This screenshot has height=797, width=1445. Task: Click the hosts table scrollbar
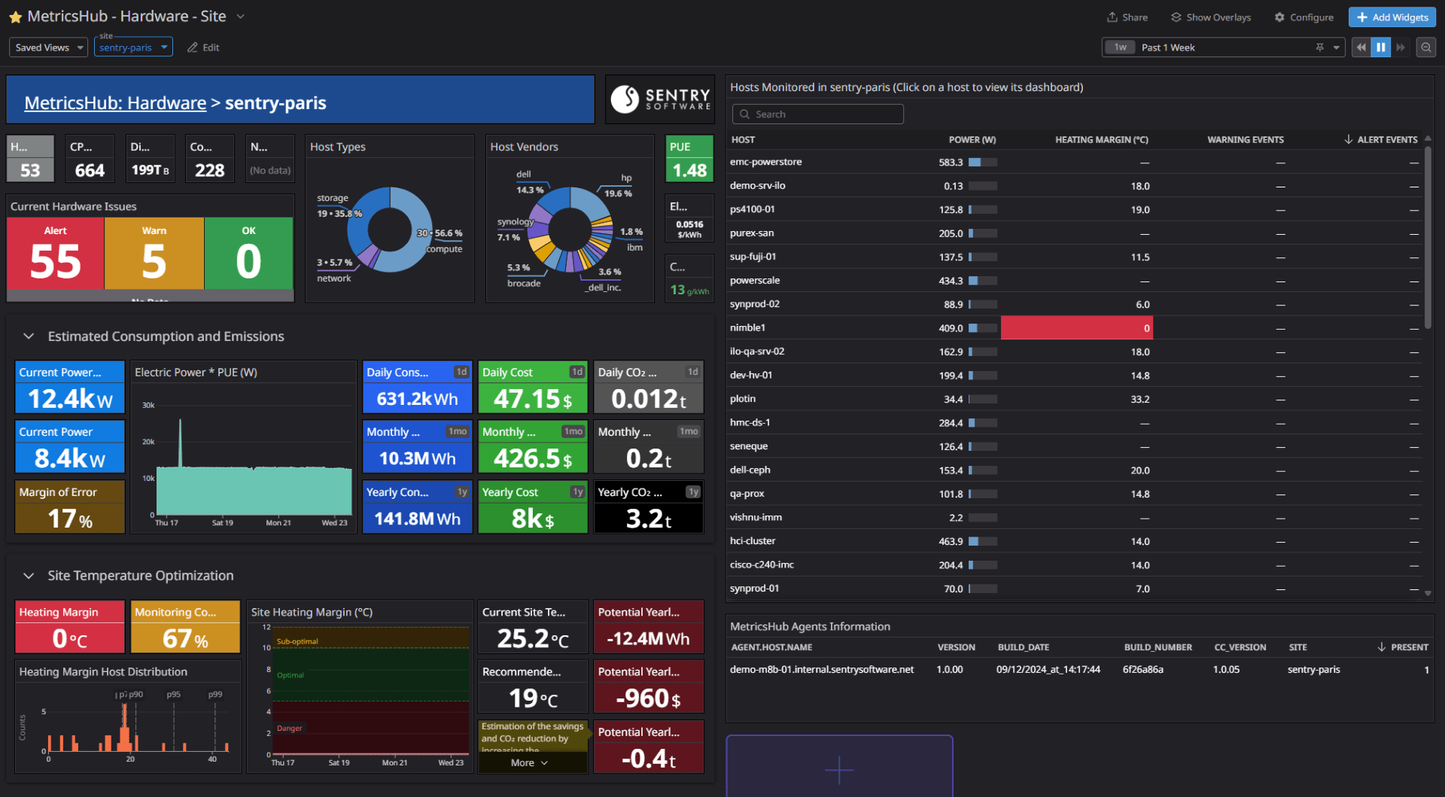[x=1428, y=237]
